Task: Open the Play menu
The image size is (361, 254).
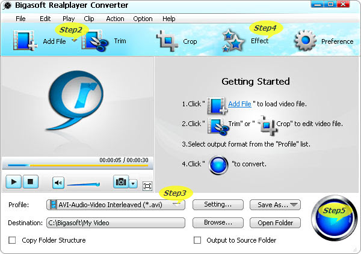Action: tap(69, 19)
